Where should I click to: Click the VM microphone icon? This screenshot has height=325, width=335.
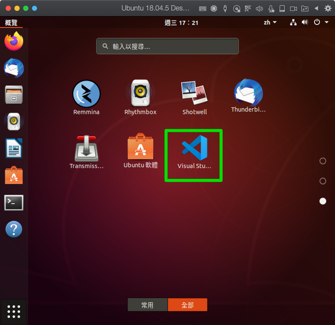271,9
